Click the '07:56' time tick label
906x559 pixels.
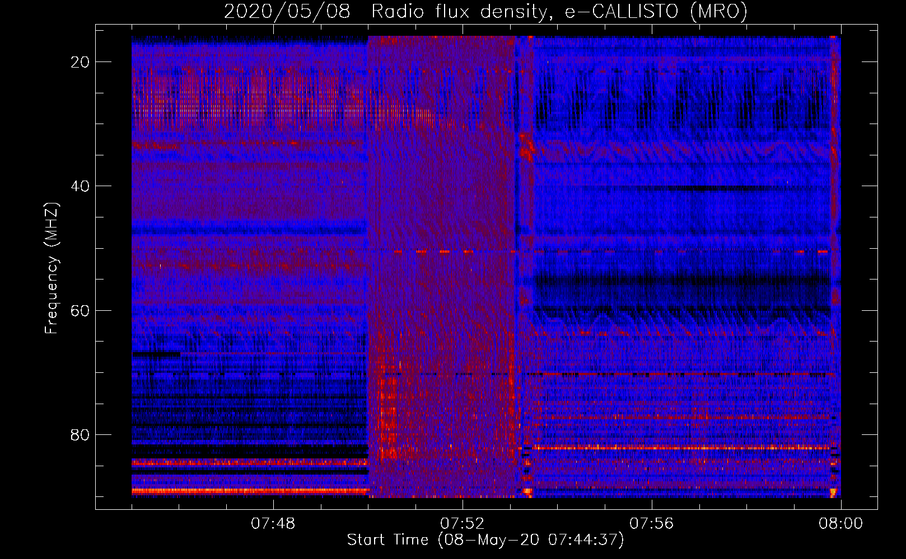651,524
